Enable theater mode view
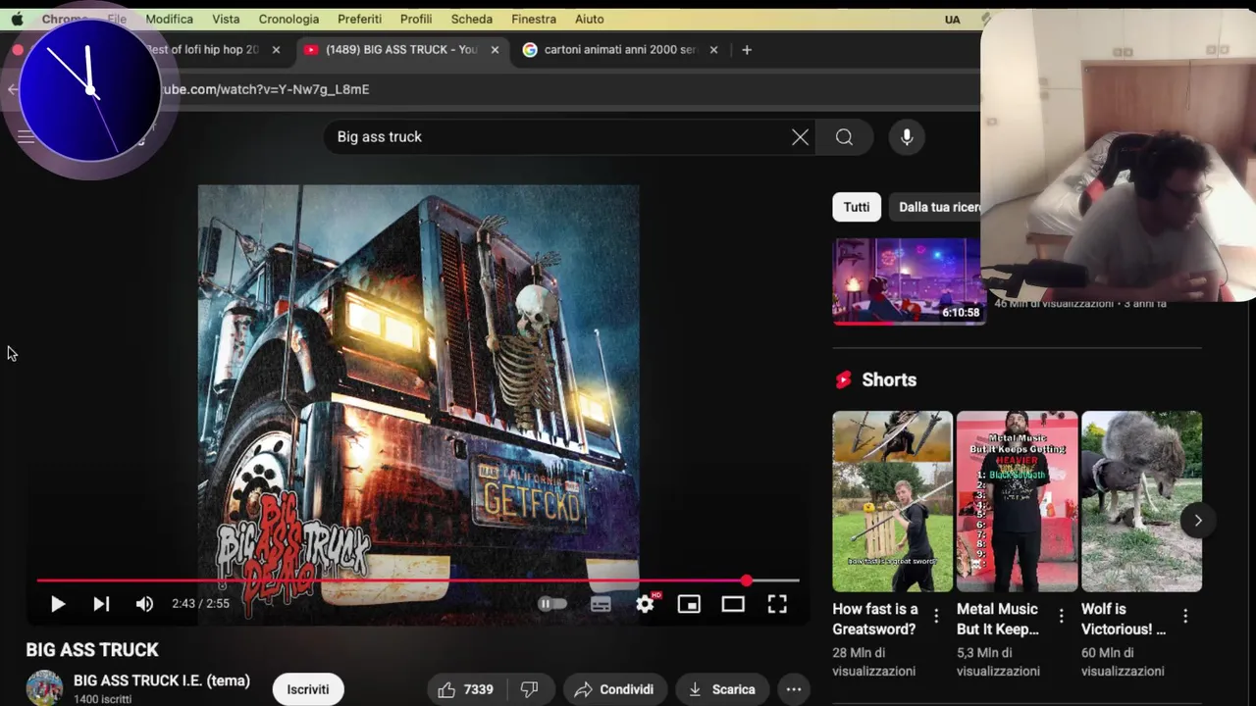 733,604
